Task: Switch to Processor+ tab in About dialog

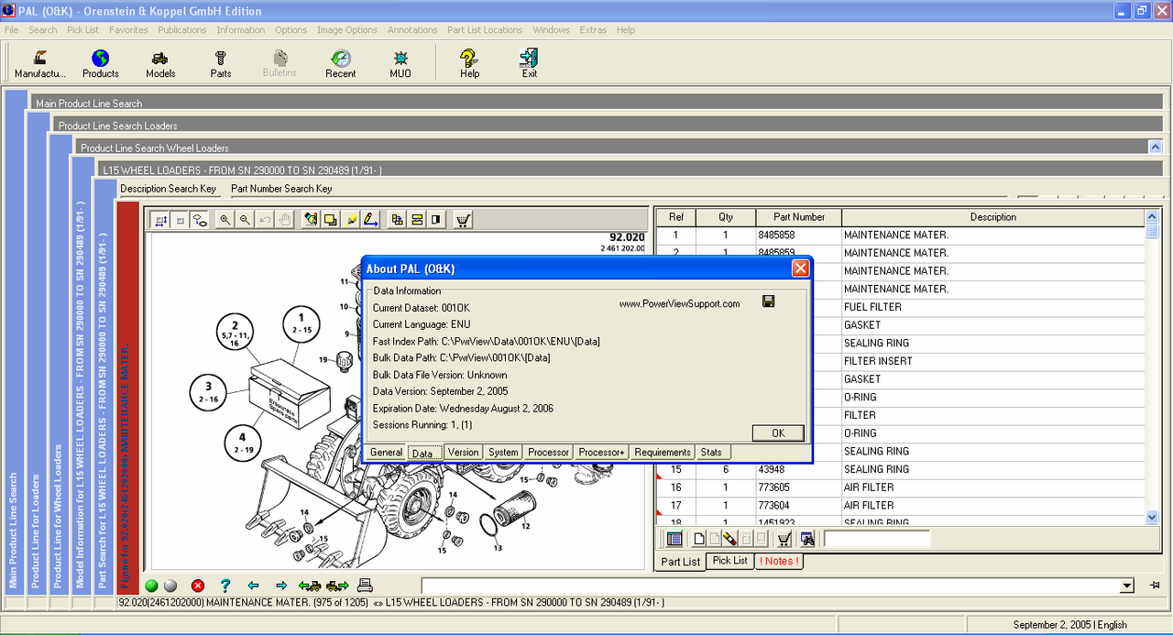Action: pyautogui.click(x=602, y=453)
